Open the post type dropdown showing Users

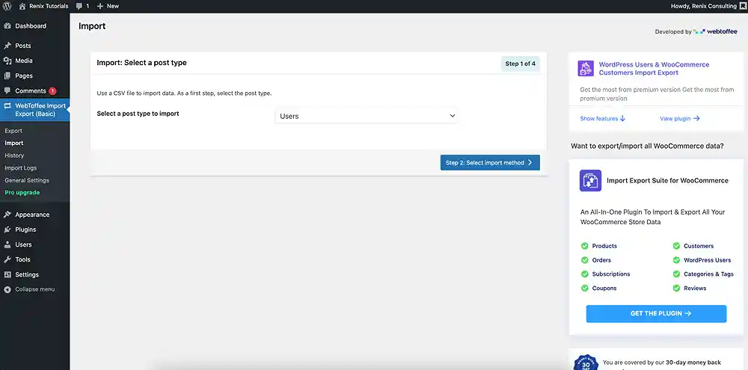pyautogui.click(x=367, y=116)
